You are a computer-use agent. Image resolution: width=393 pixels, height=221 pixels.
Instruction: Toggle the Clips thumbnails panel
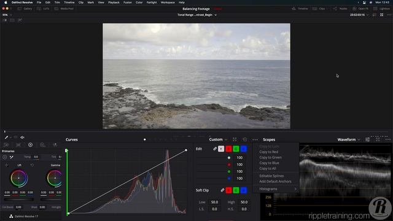319,9
